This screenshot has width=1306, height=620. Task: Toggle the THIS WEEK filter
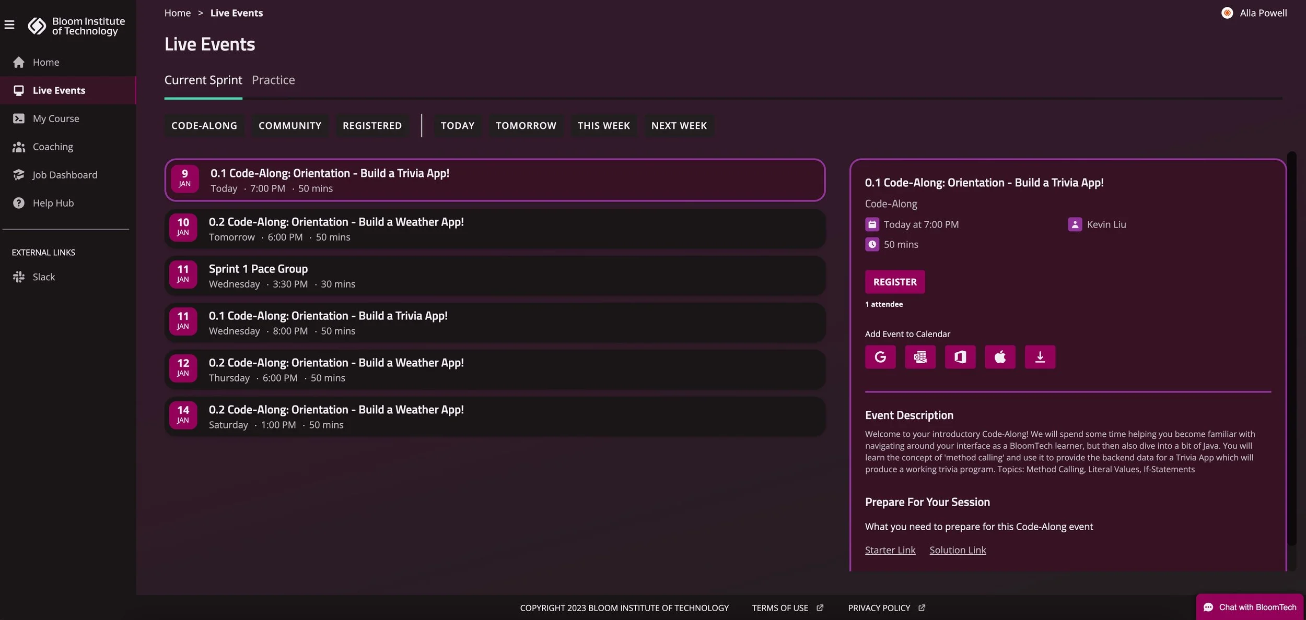[603, 126]
